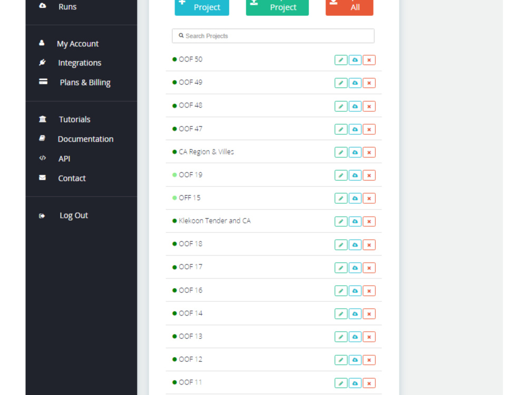
Task: Edit Klekoon Tender and CA project
Action: tap(341, 222)
